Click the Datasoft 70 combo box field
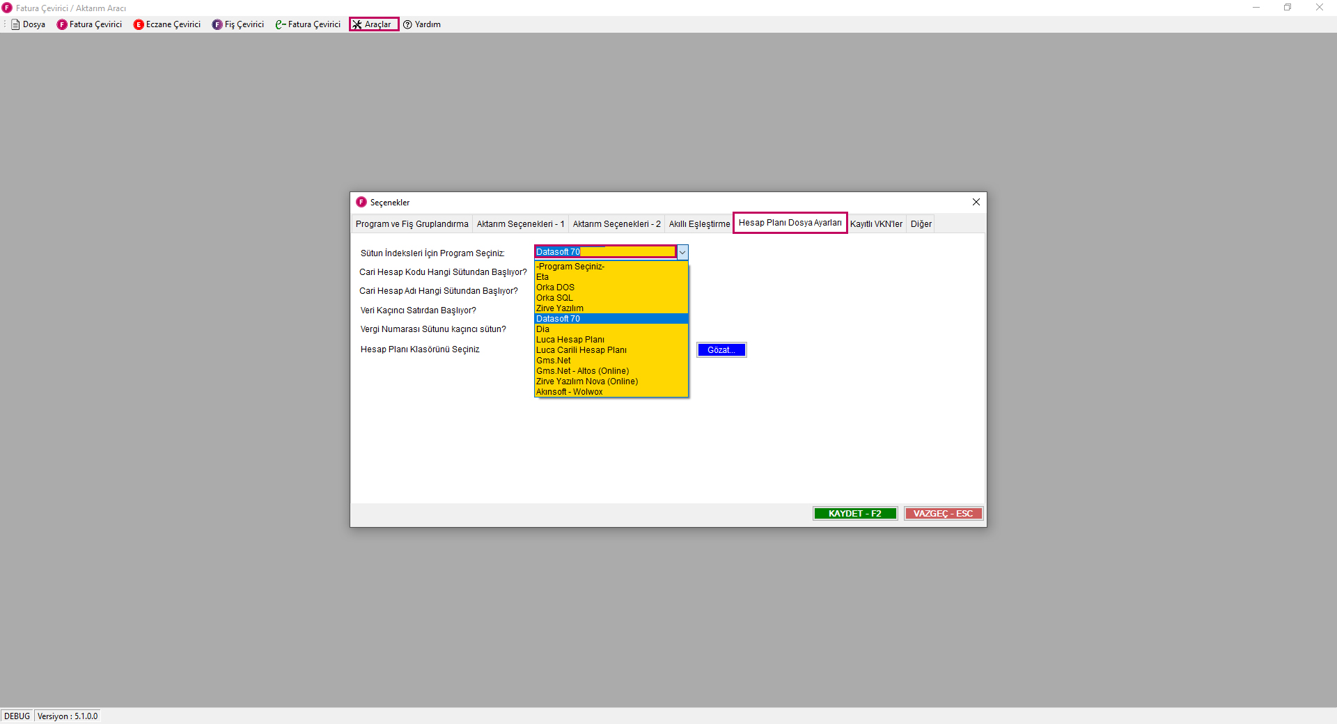The image size is (1337, 724). pos(604,252)
